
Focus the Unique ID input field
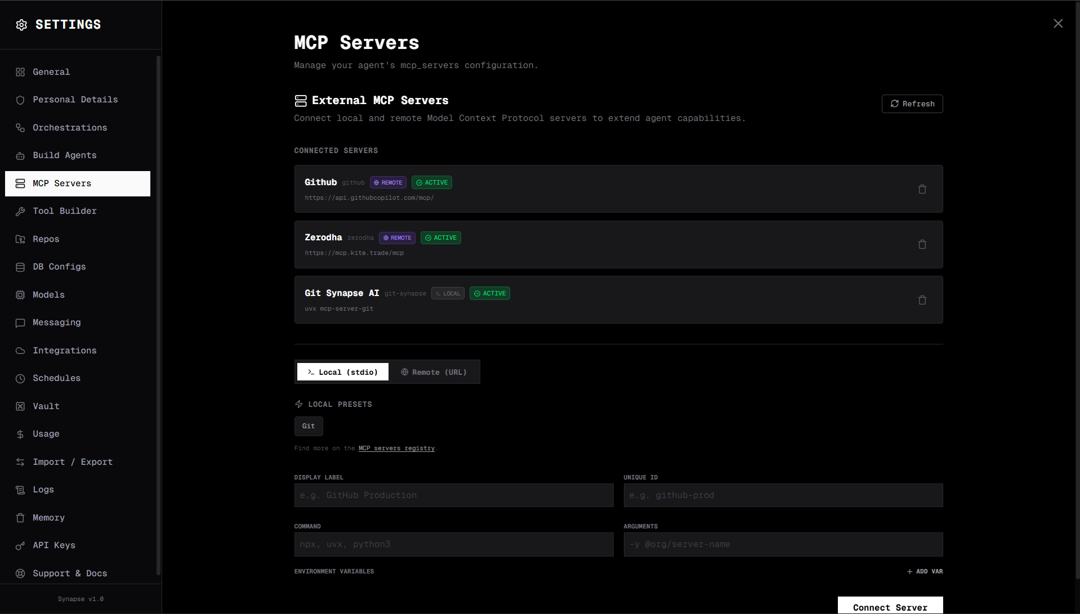click(x=783, y=495)
